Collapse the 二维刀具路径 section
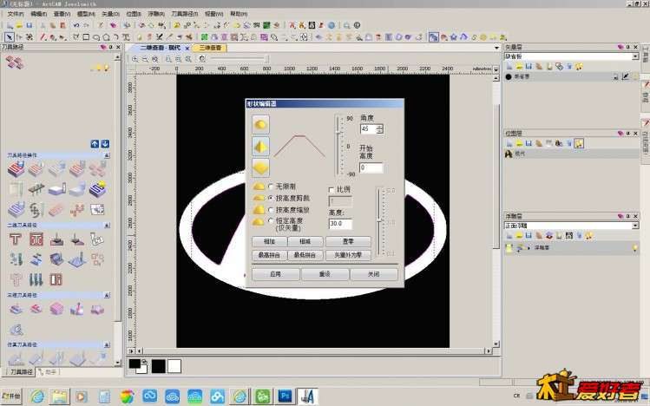The image size is (650, 406). tap(107, 226)
